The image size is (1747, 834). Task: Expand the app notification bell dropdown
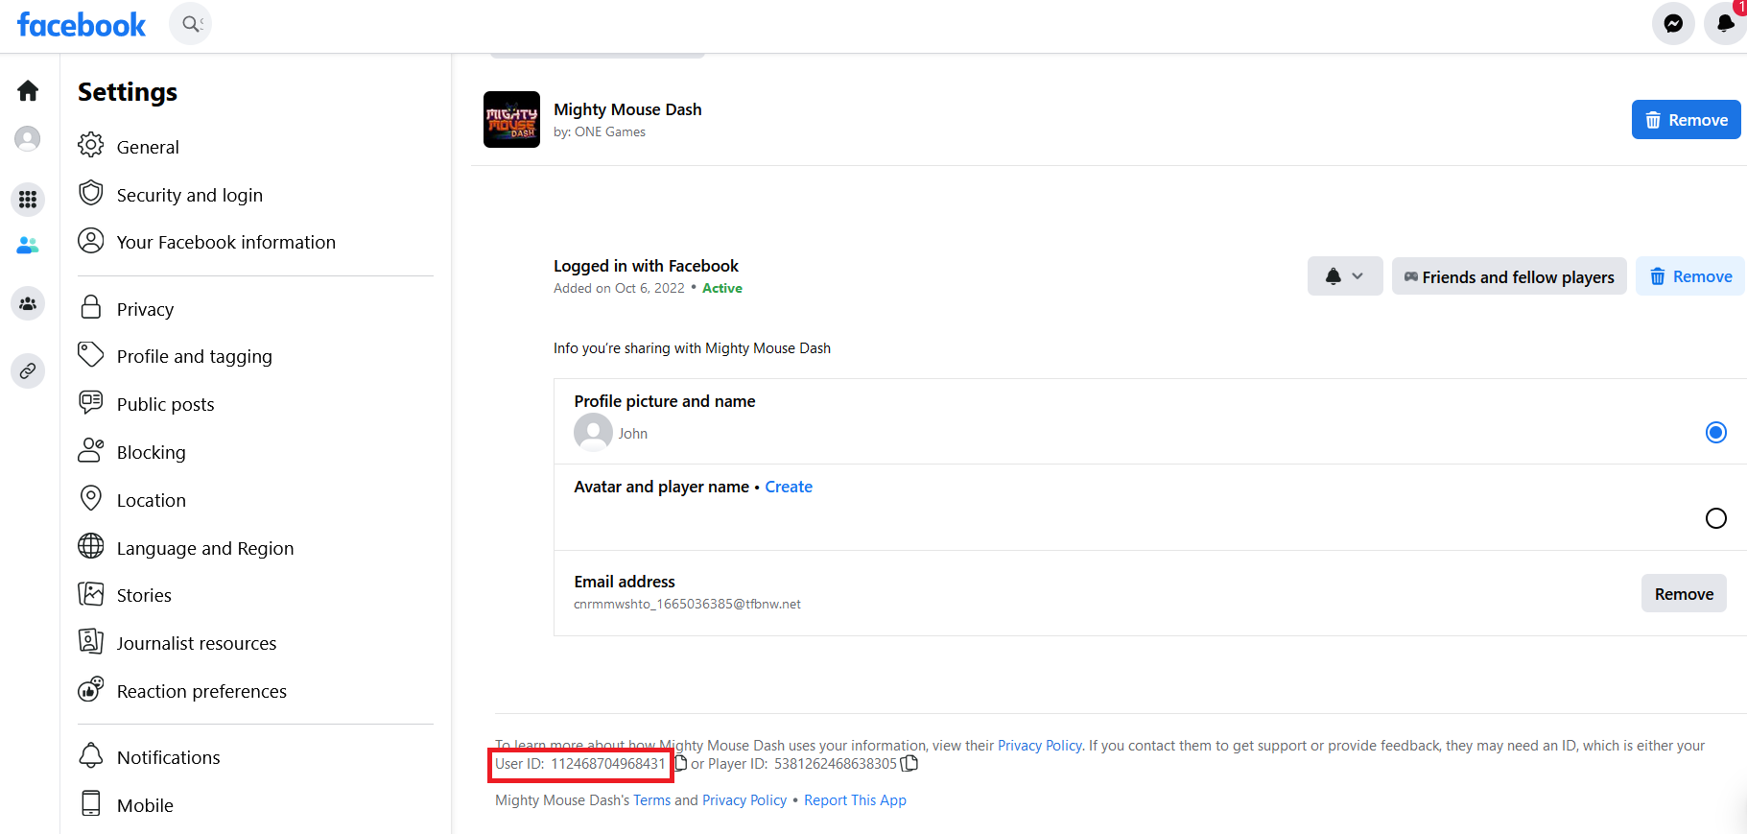[x=1344, y=276]
